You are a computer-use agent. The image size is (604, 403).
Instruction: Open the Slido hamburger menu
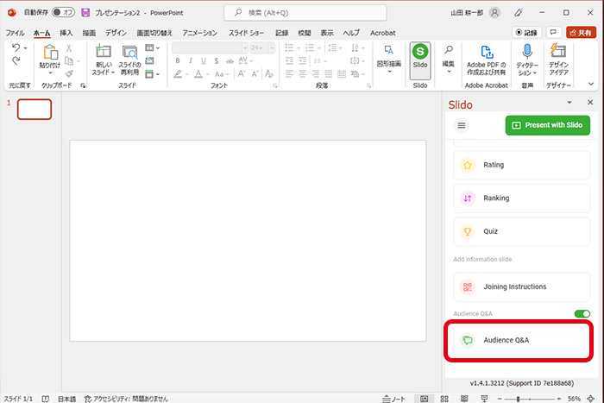(x=462, y=125)
